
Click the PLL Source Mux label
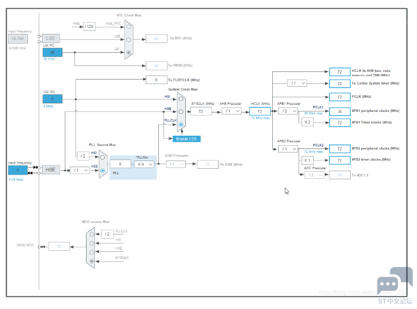102,145
